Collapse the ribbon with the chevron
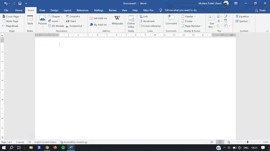 point(267,31)
